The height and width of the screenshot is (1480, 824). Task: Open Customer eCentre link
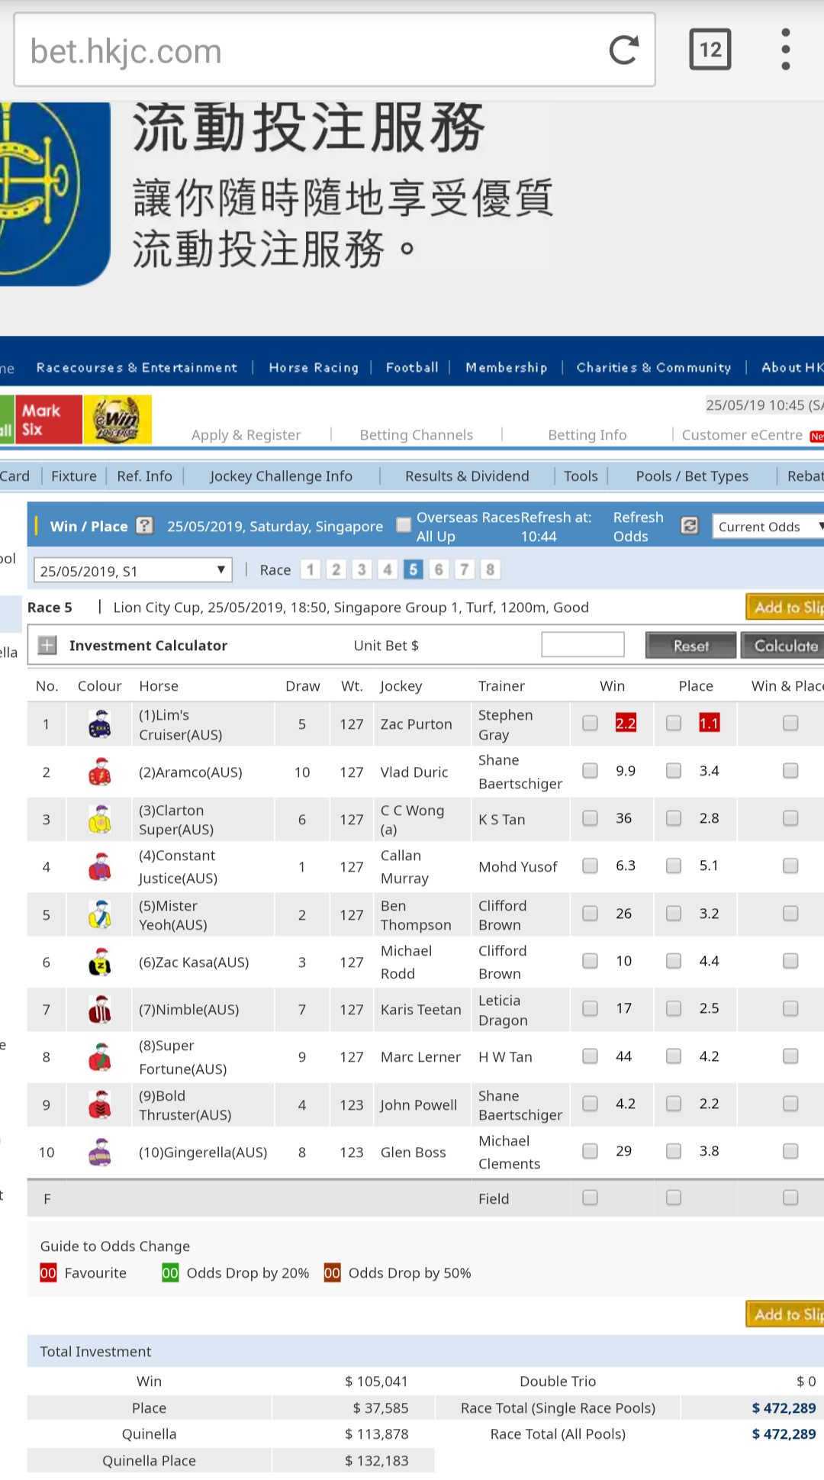[x=742, y=435]
